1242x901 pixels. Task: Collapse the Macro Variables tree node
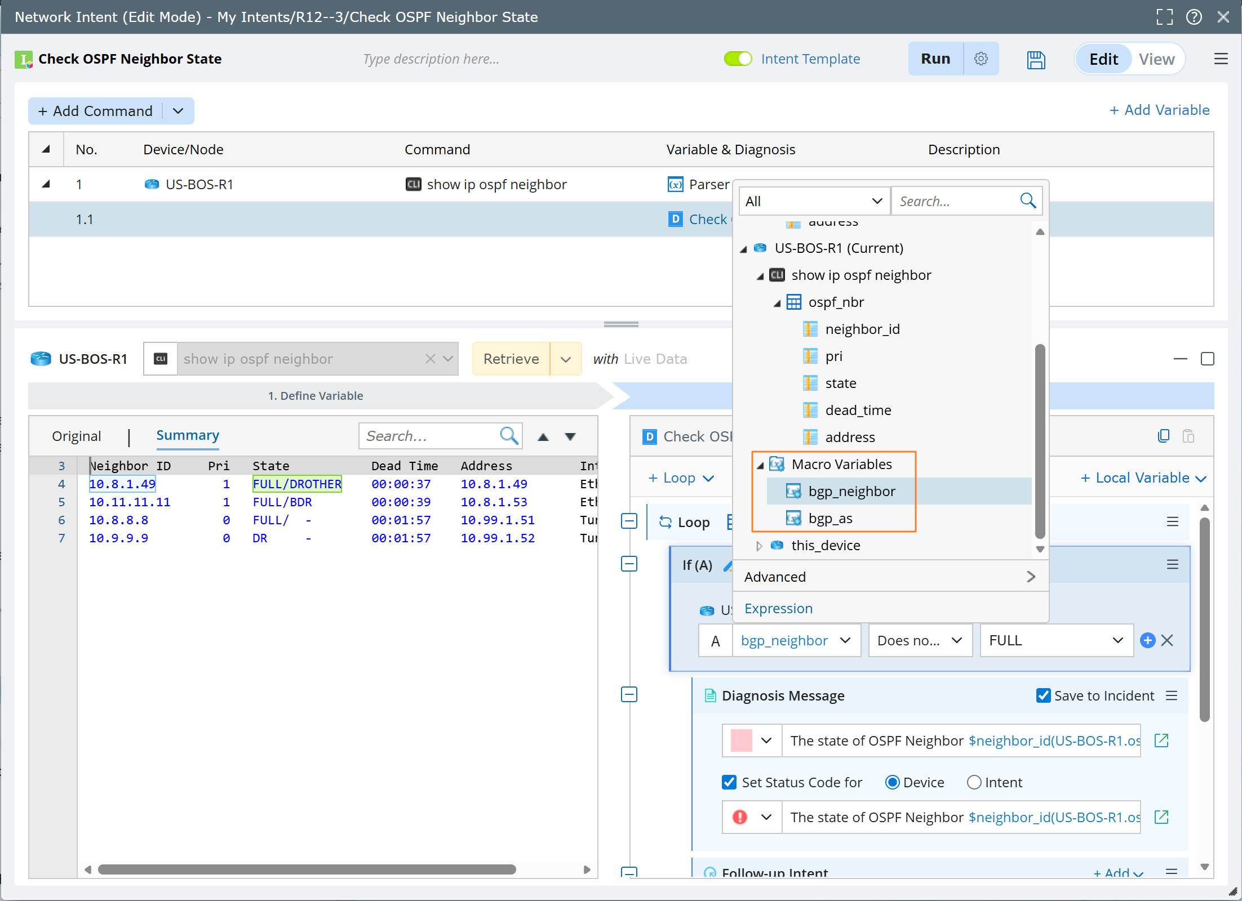pyautogui.click(x=760, y=465)
